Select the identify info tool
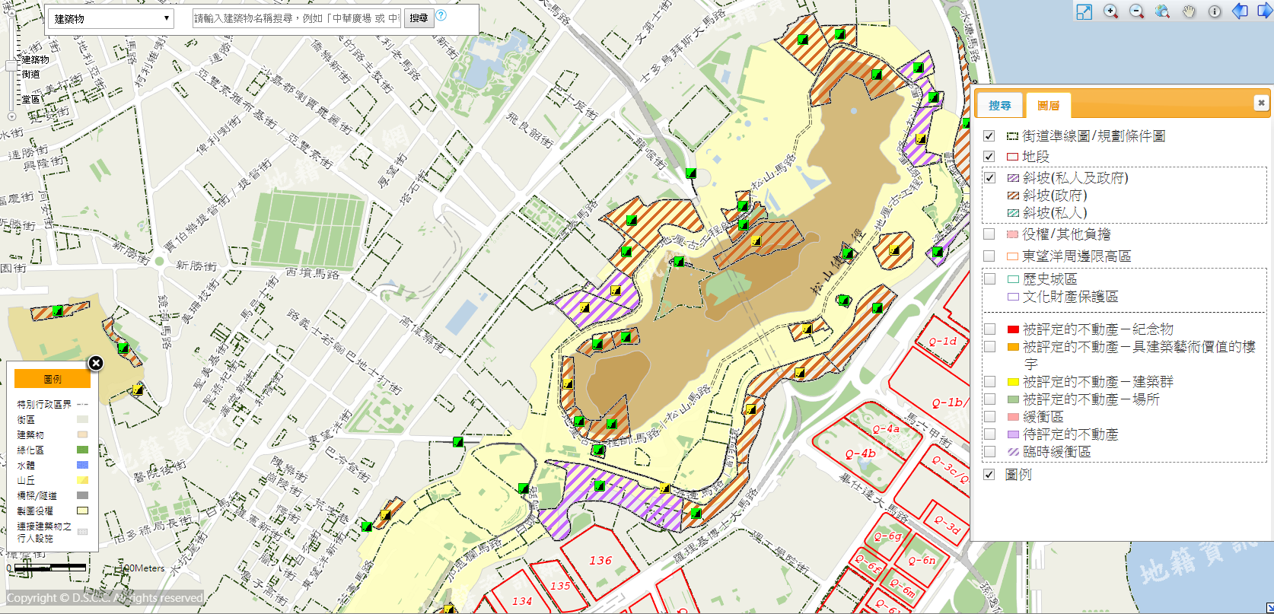The height and width of the screenshot is (614, 1274). point(1215,11)
